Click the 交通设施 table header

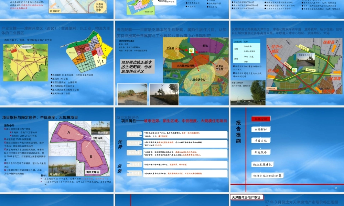click(238, 42)
